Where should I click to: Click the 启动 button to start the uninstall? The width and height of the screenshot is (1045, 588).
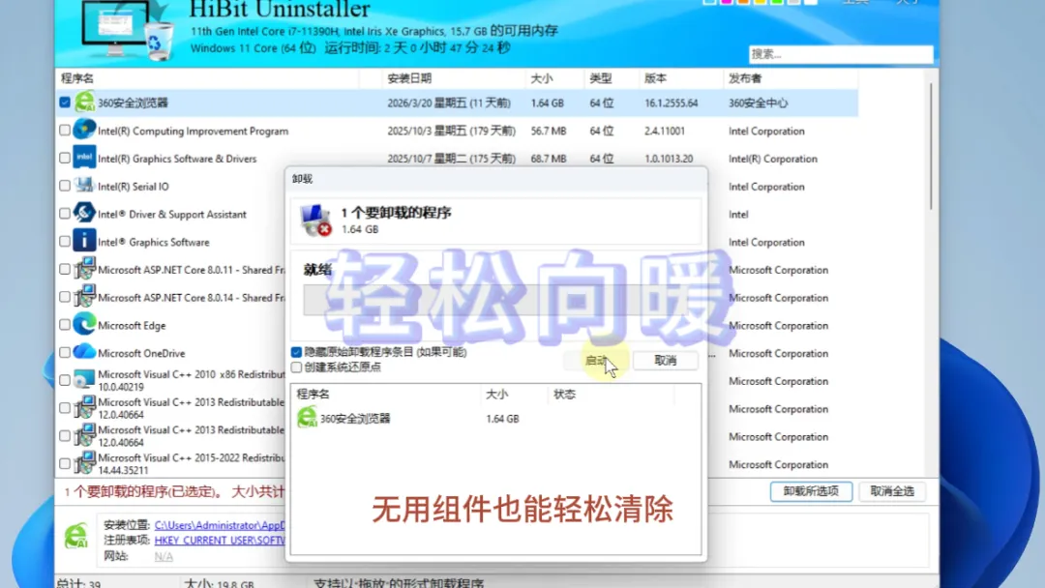[x=596, y=361]
